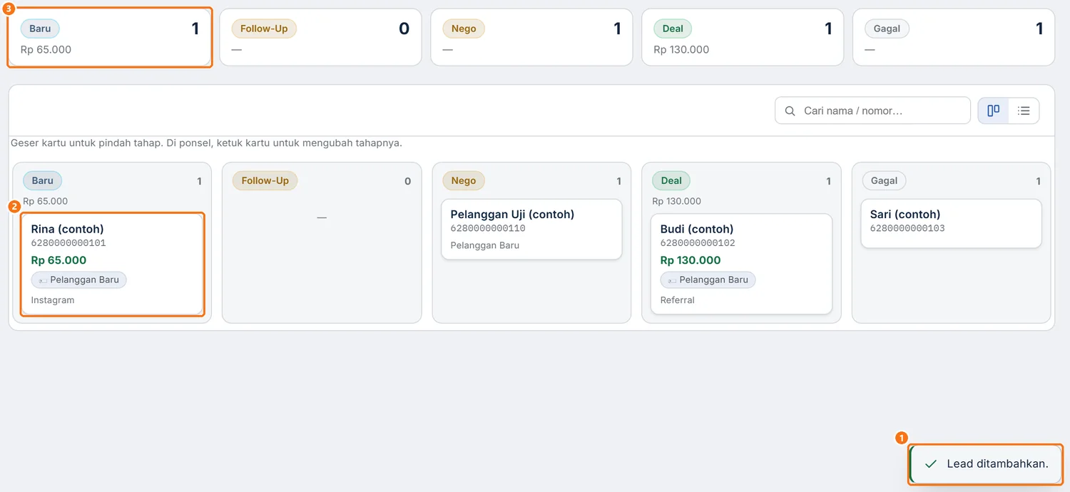This screenshot has width=1070, height=492.
Task: Click the green Rp 65.000 amount on Rina's card
Action: point(58,260)
